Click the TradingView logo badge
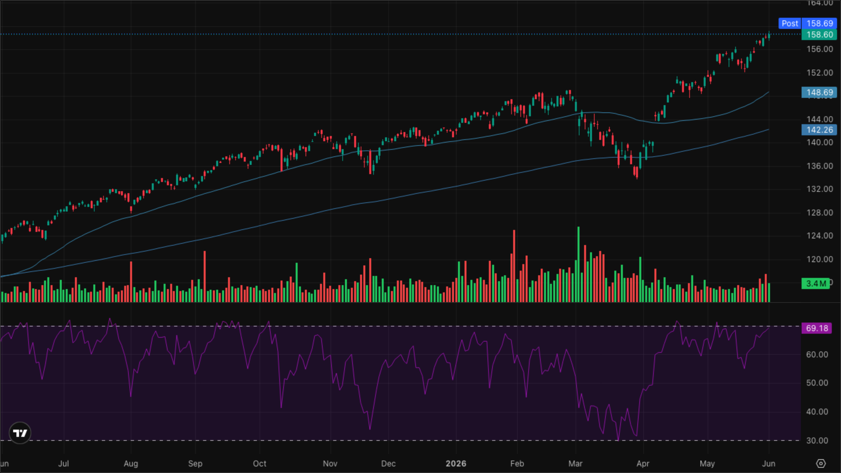This screenshot has height=473, width=841. [x=20, y=433]
